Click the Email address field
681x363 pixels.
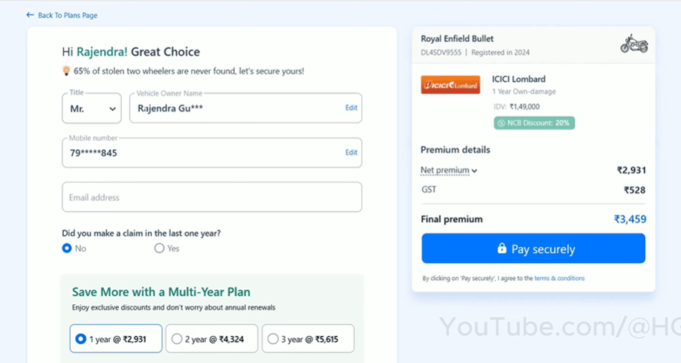(211, 197)
